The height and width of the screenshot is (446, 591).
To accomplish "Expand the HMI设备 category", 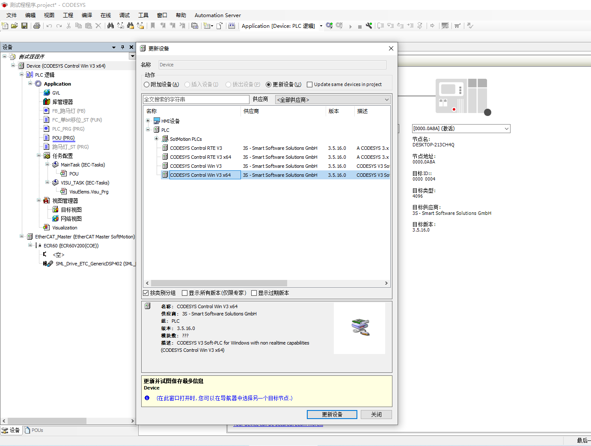I will point(148,121).
